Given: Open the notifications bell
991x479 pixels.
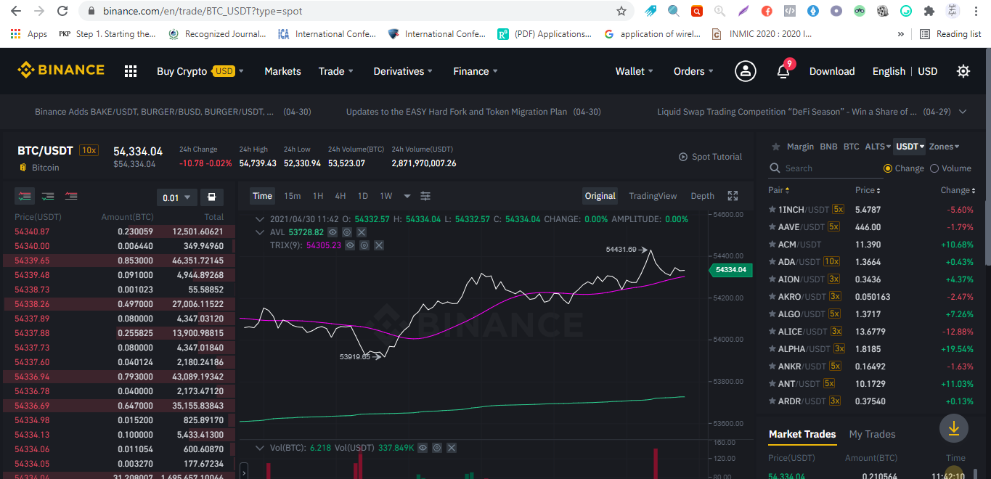Looking at the screenshot, I should point(783,71).
